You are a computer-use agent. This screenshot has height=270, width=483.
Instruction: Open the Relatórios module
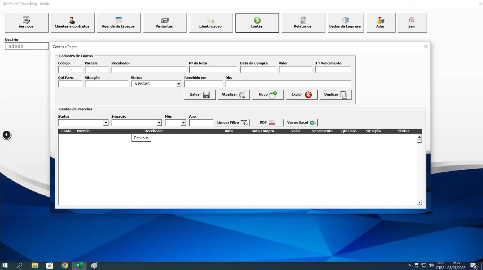point(303,23)
